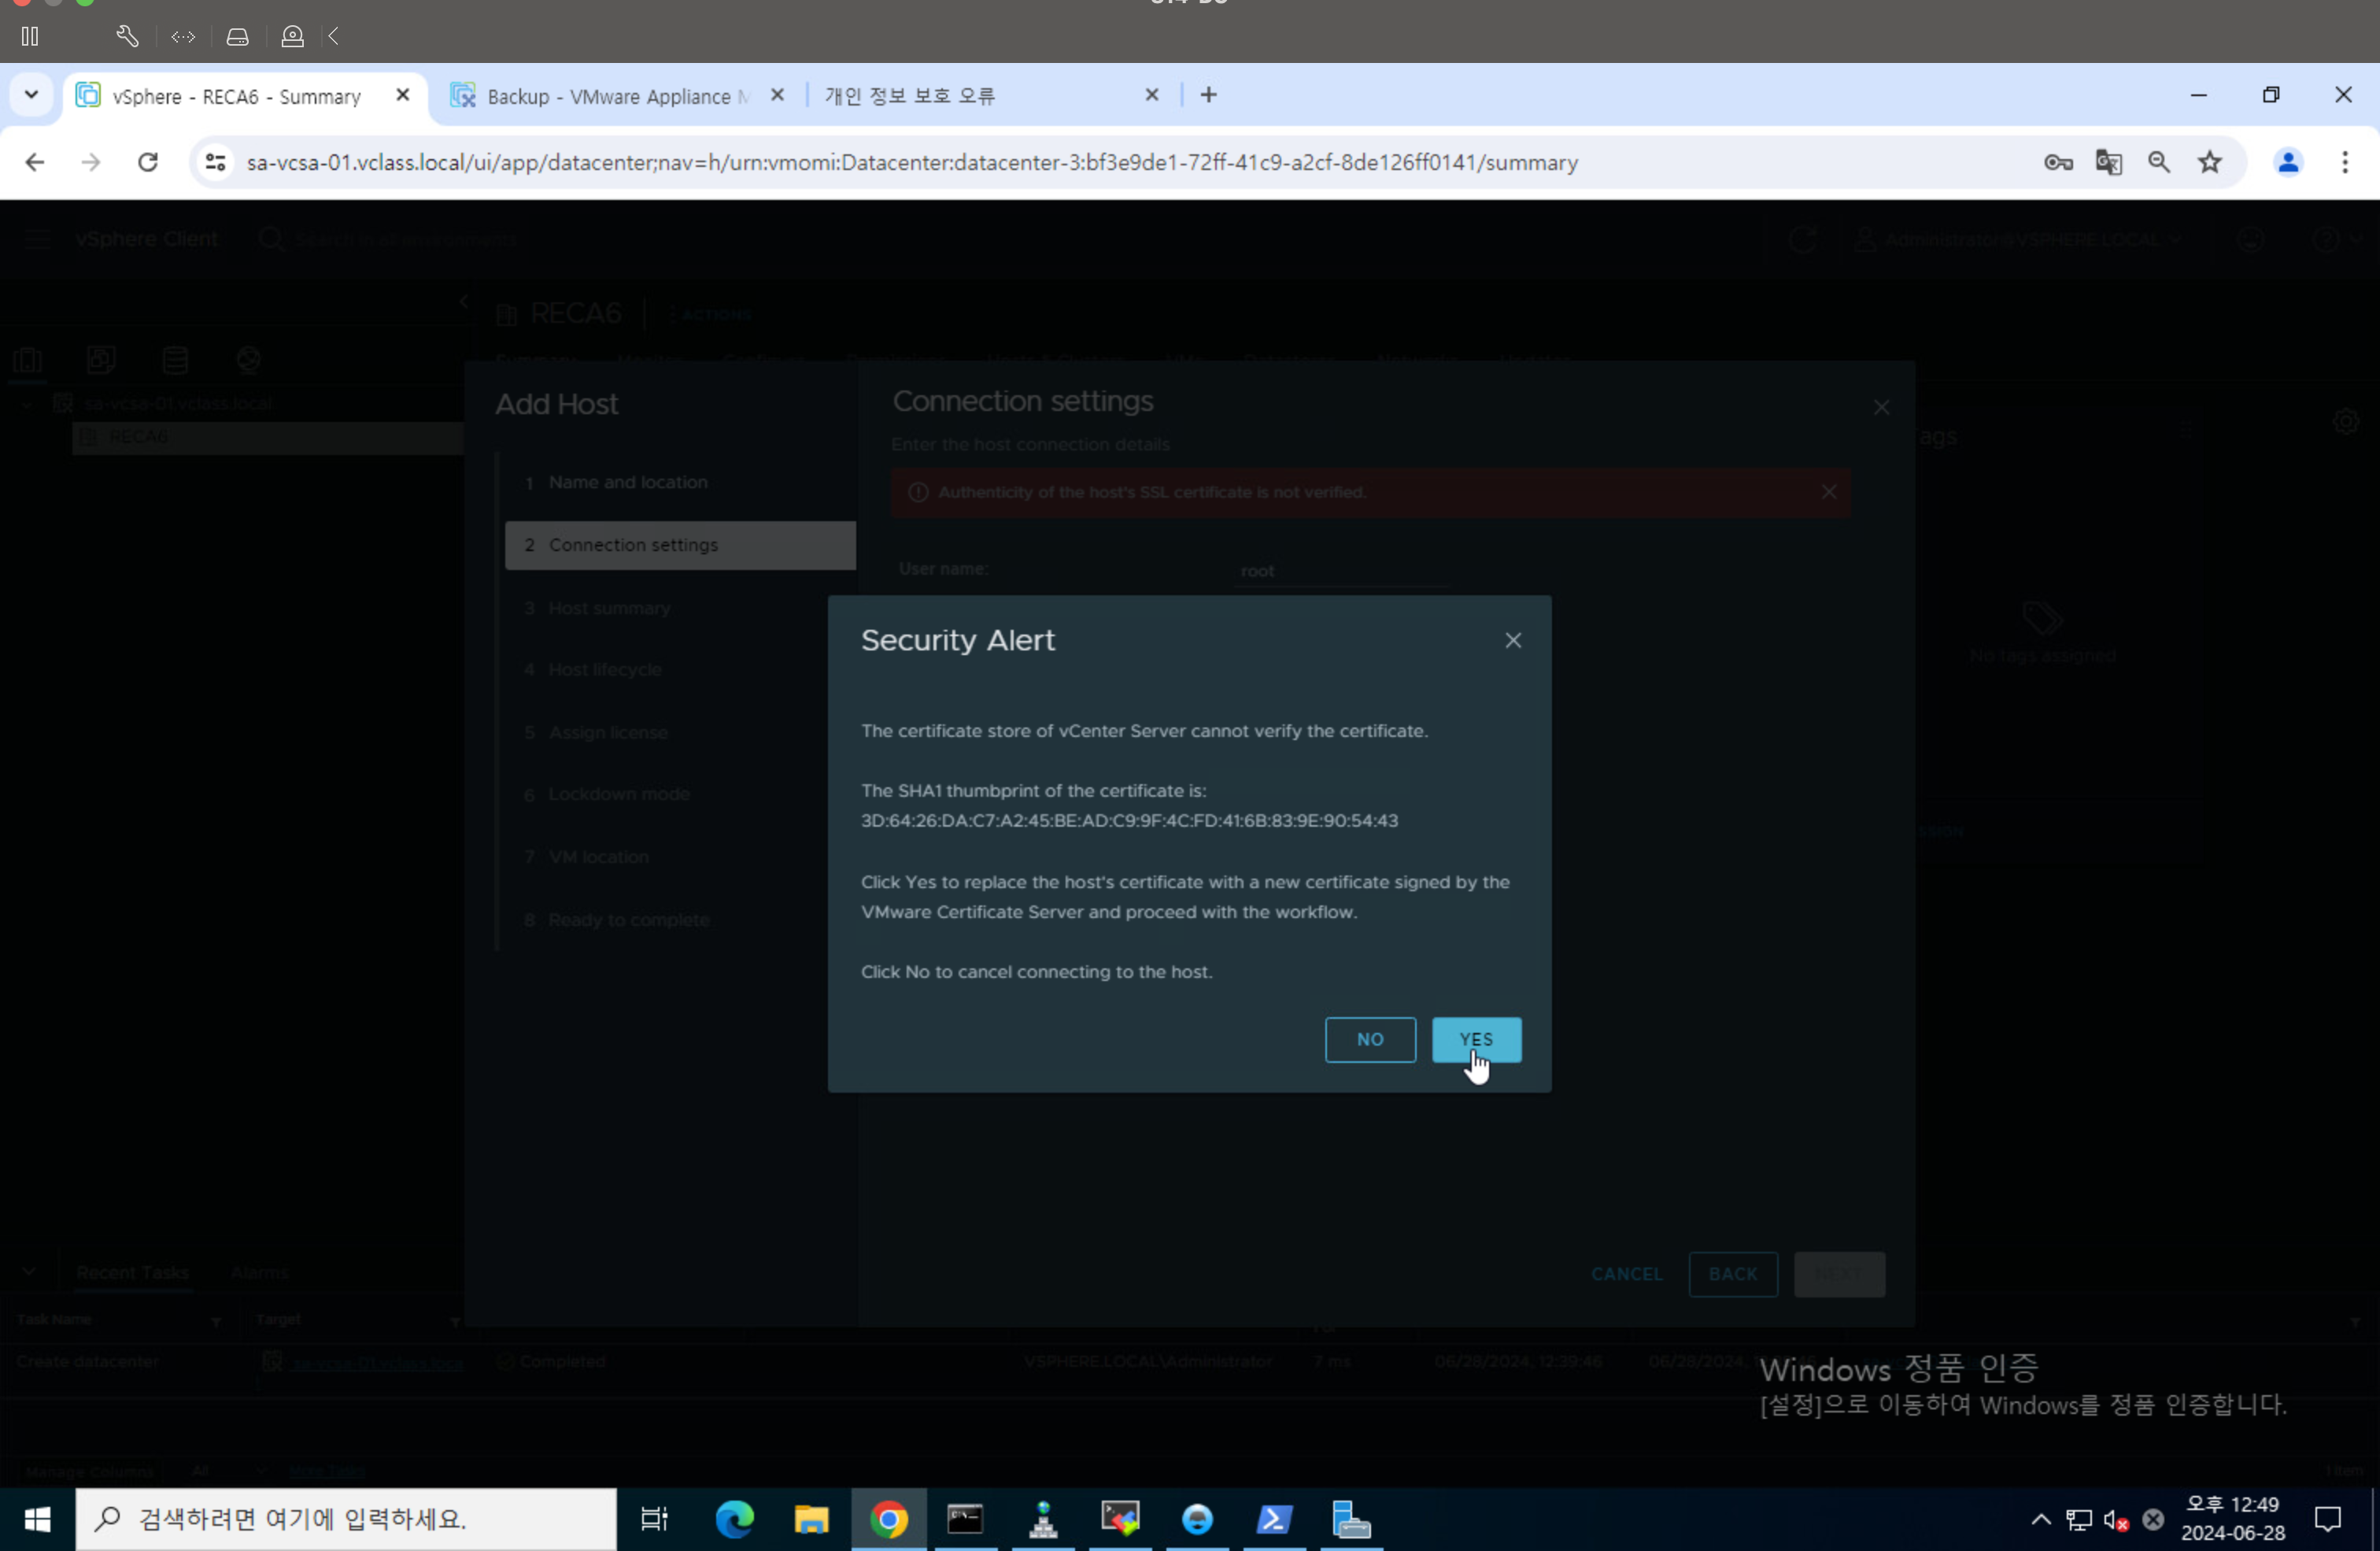Open Microsoft Edge from the taskbar
Viewport: 2380px width, 1551px height.
pos(734,1519)
